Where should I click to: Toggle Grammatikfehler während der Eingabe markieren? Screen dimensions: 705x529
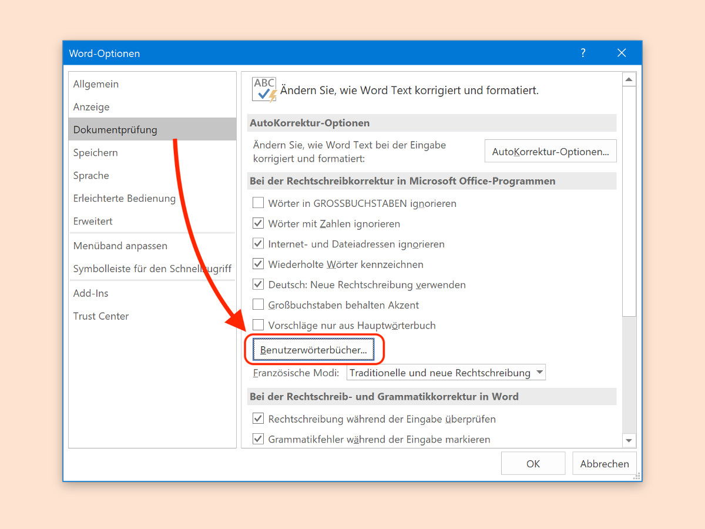(x=258, y=439)
